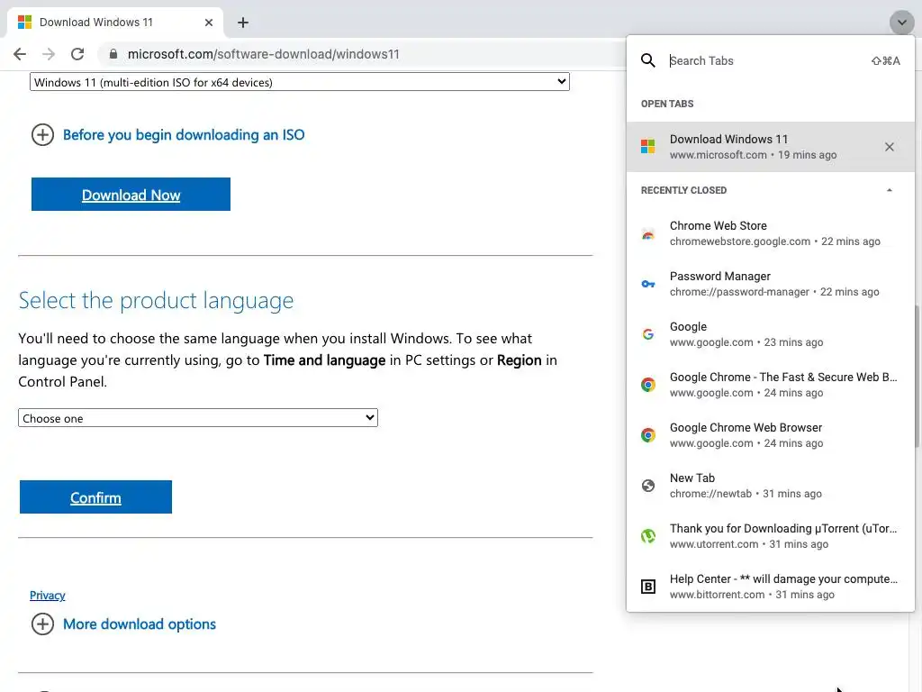Click the browser back arrow
The image size is (922, 692).
point(20,54)
